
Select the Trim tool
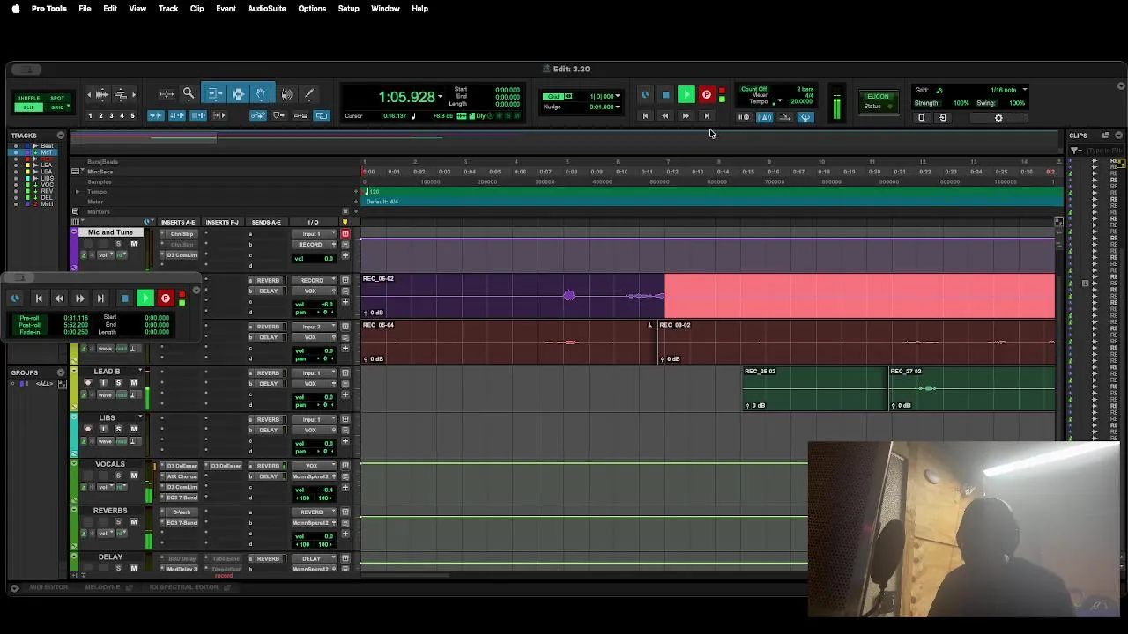click(214, 94)
